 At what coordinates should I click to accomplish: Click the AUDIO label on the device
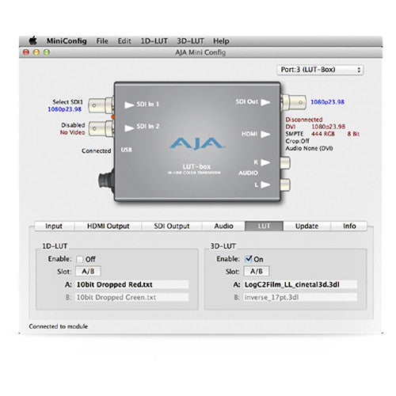tap(248, 173)
